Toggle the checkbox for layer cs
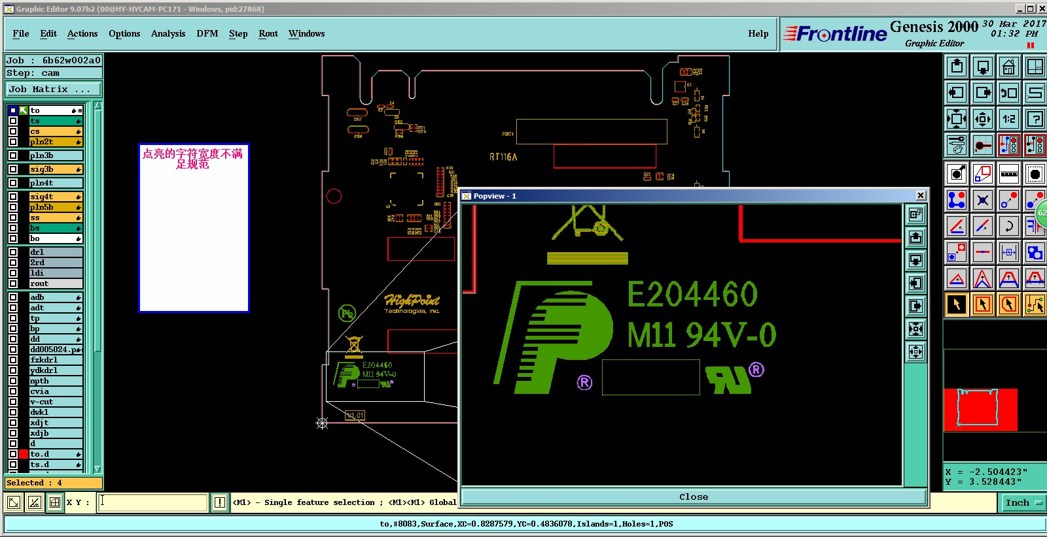The image size is (1047, 537). point(13,131)
